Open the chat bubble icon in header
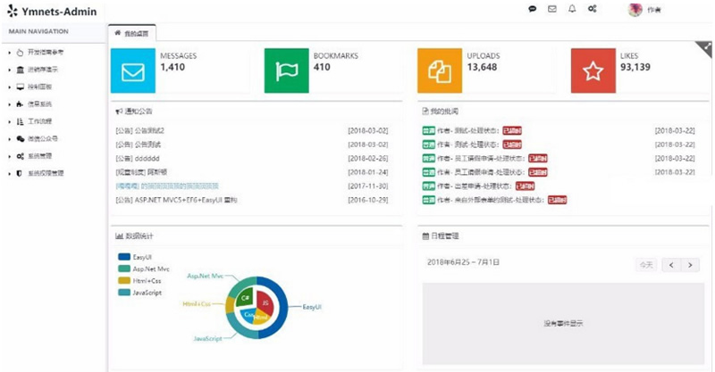 pyautogui.click(x=533, y=9)
